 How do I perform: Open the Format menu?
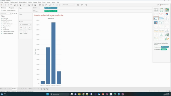[x=44, y=2]
